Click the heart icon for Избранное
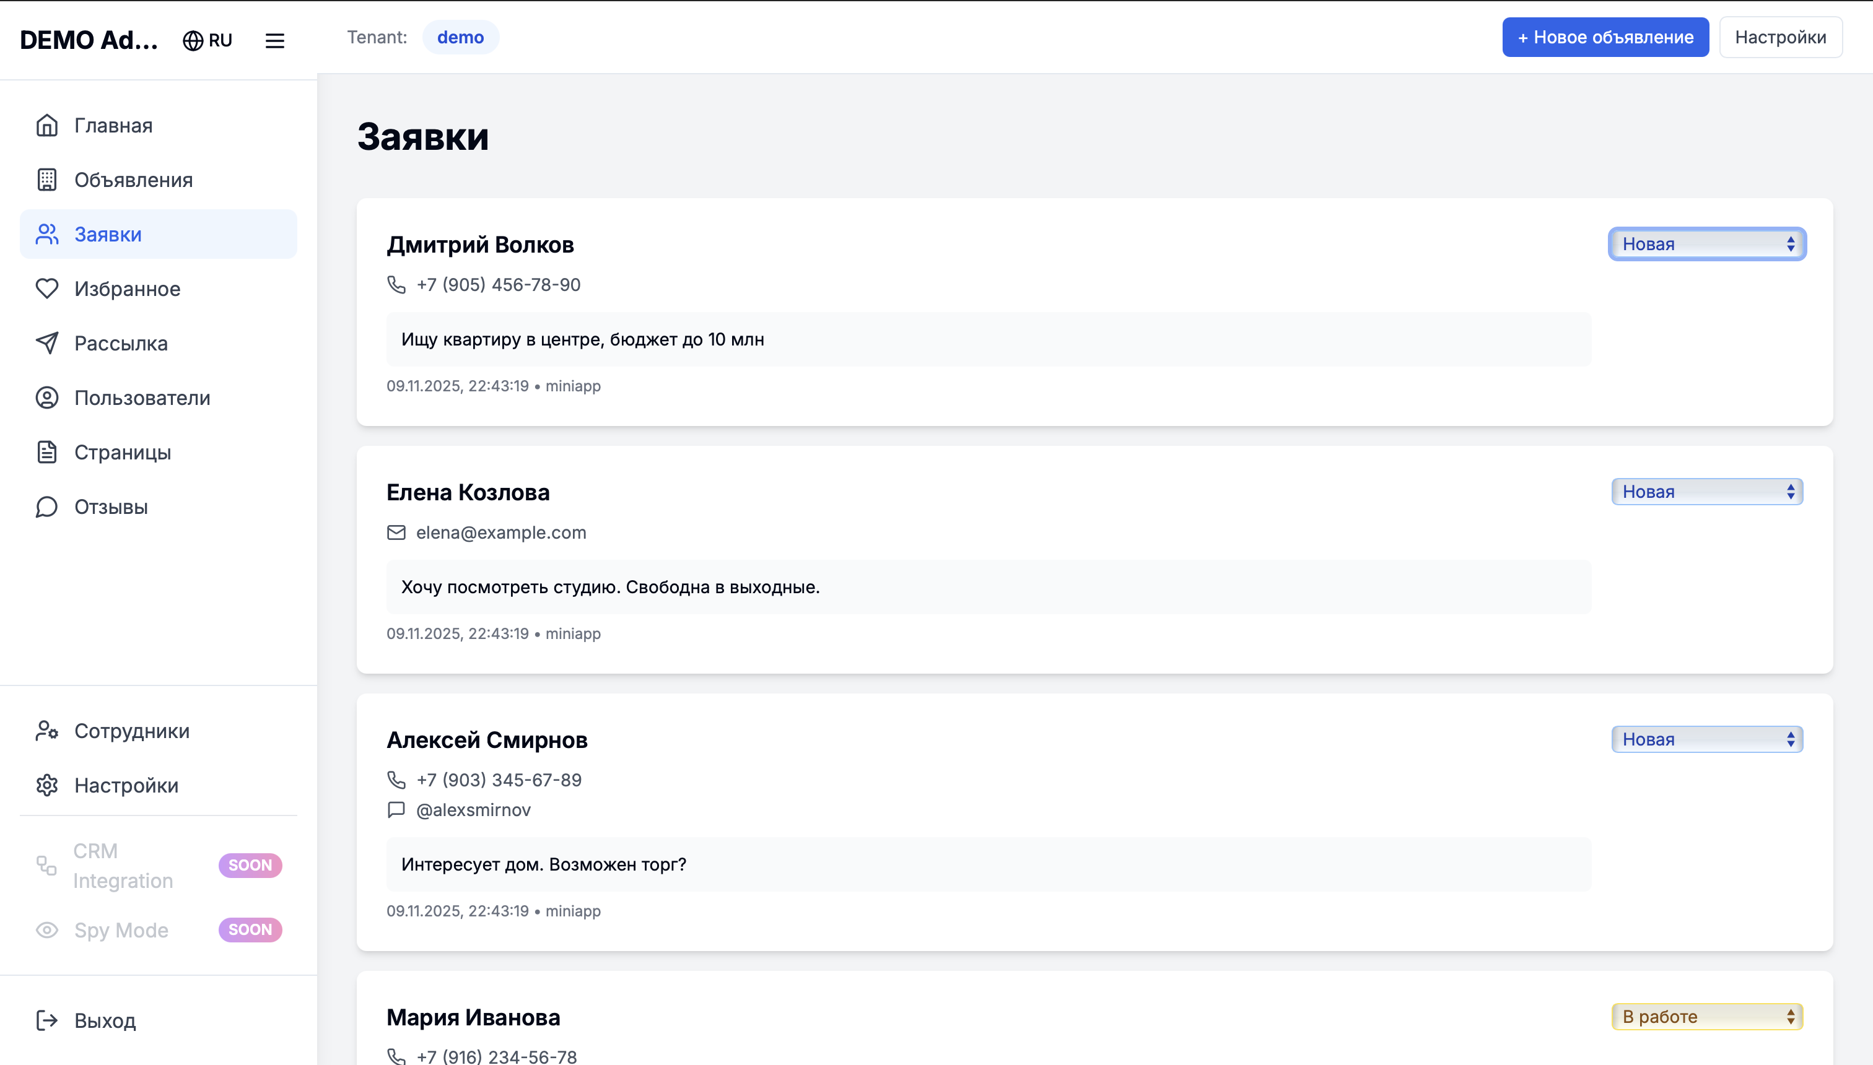This screenshot has width=1873, height=1065. [47, 289]
